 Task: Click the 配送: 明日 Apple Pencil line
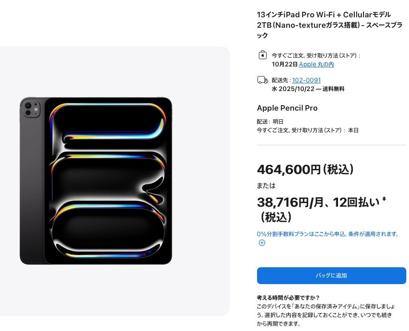coord(270,122)
